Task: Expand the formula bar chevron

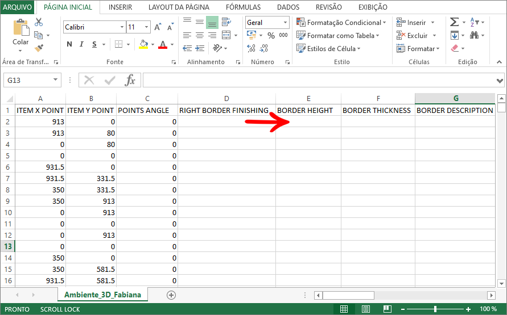Action: tap(500, 80)
